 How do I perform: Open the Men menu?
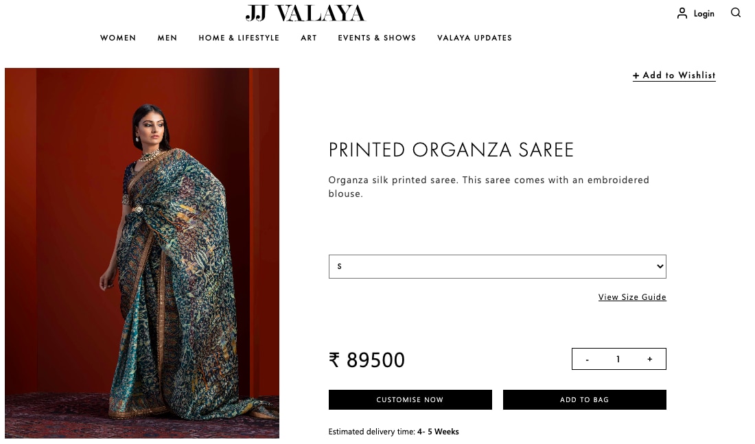point(167,38)
